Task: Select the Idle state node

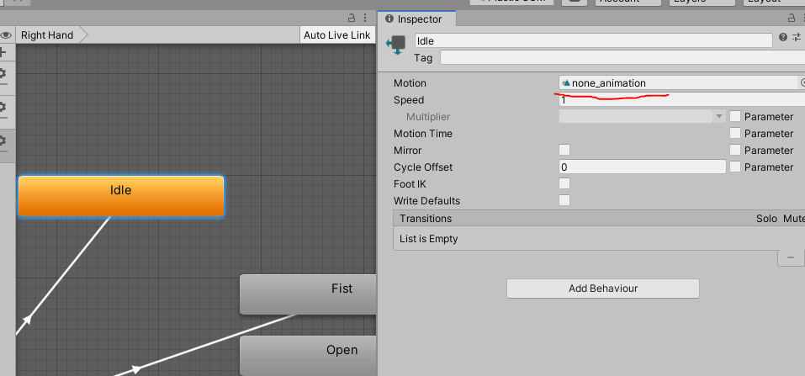Action: coord(121,196)
